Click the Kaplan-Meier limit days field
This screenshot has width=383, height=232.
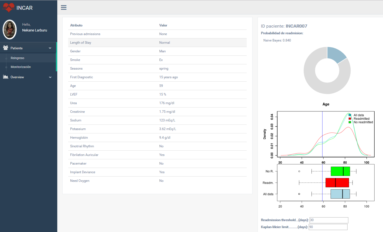[328, 227]
